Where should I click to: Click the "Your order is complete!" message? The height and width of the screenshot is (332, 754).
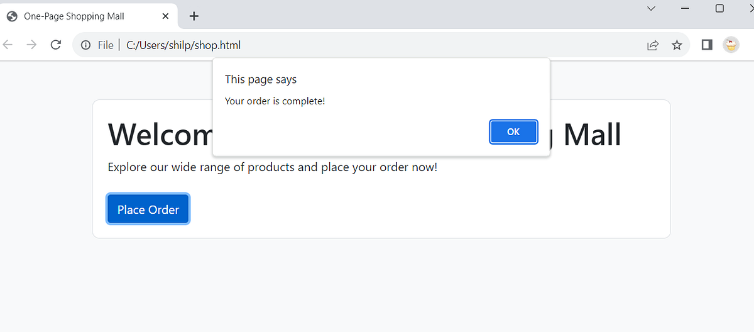pos(275,101)
